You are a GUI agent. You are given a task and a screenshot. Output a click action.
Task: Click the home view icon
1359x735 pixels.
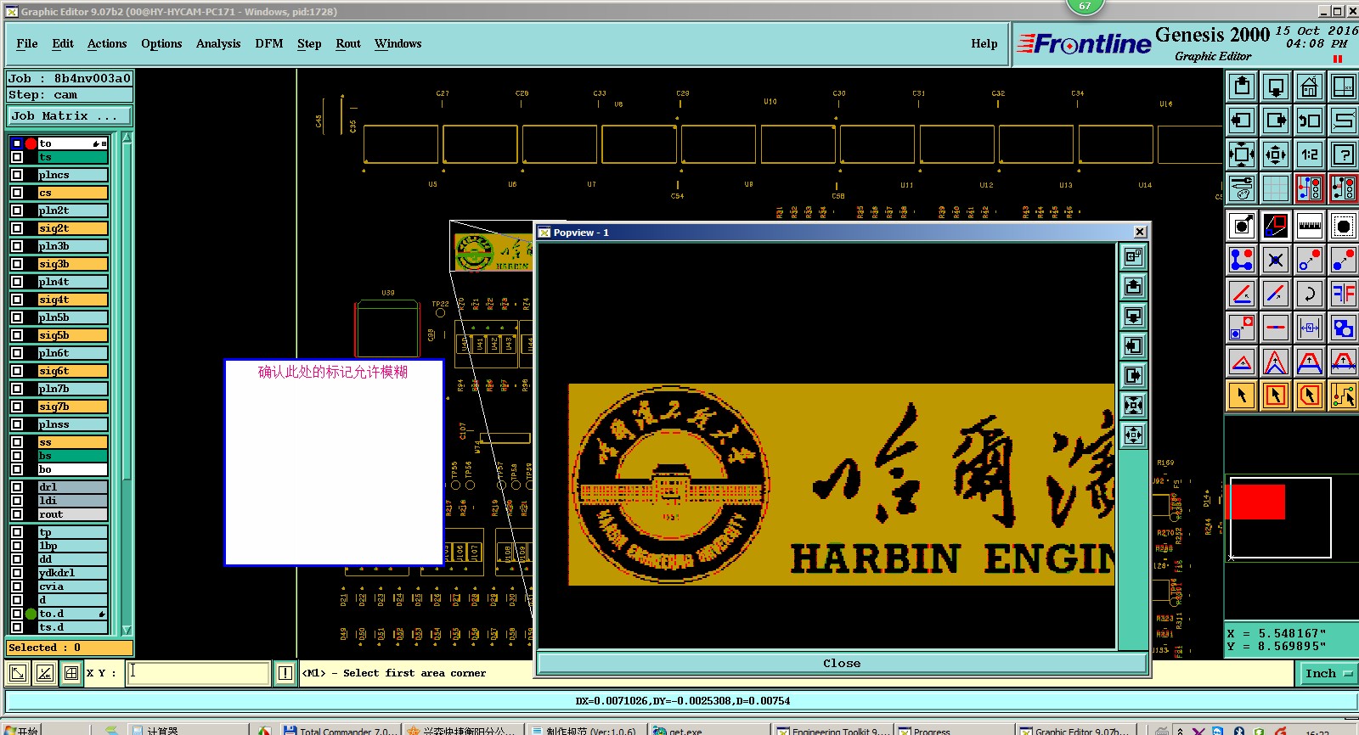pyautogui.click(x=1310, y=87)
